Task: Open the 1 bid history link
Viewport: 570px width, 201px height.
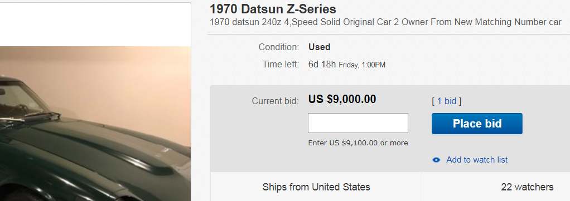Action: (x=446, y=101)
